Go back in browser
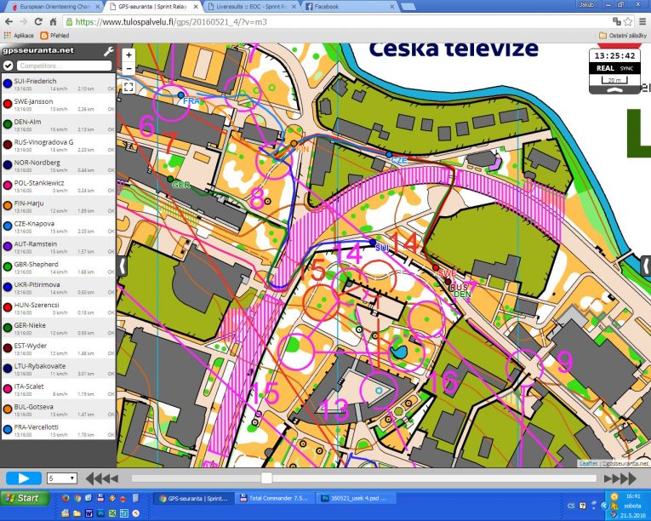The image size is (651, 521). pyautogui.click(x=9, y=21)
